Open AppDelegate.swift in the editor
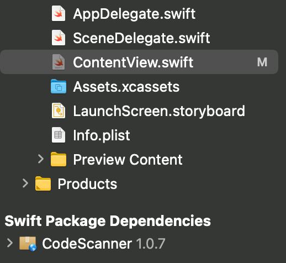This screenshot has width=286, height=263. tap(134, 14)
